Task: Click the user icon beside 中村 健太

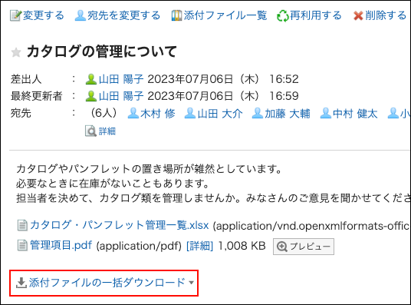Action: [326, 114]
